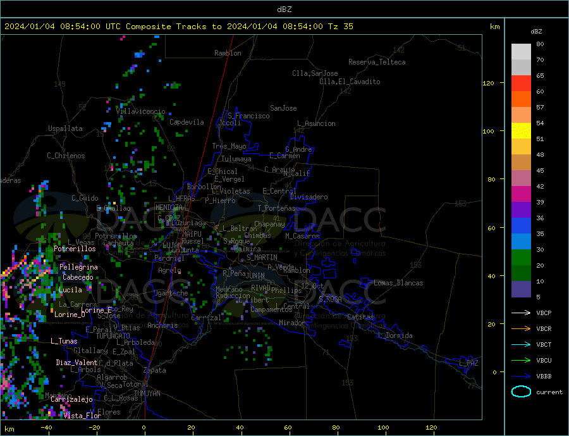Click the 'S_MARTIN' map label
The height and width of the screenshot is (436, 569).
pyautogui.click(x=262, y=258)
